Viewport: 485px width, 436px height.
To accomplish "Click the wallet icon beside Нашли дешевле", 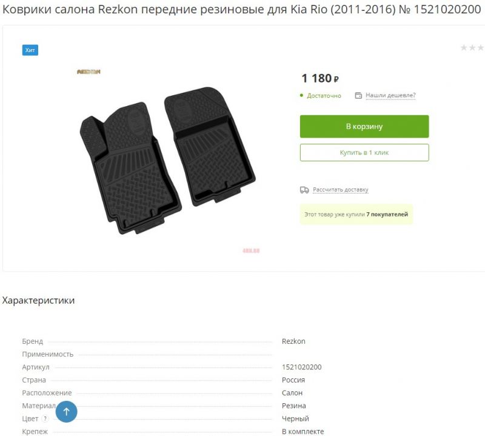I will [x=358, y=95].
